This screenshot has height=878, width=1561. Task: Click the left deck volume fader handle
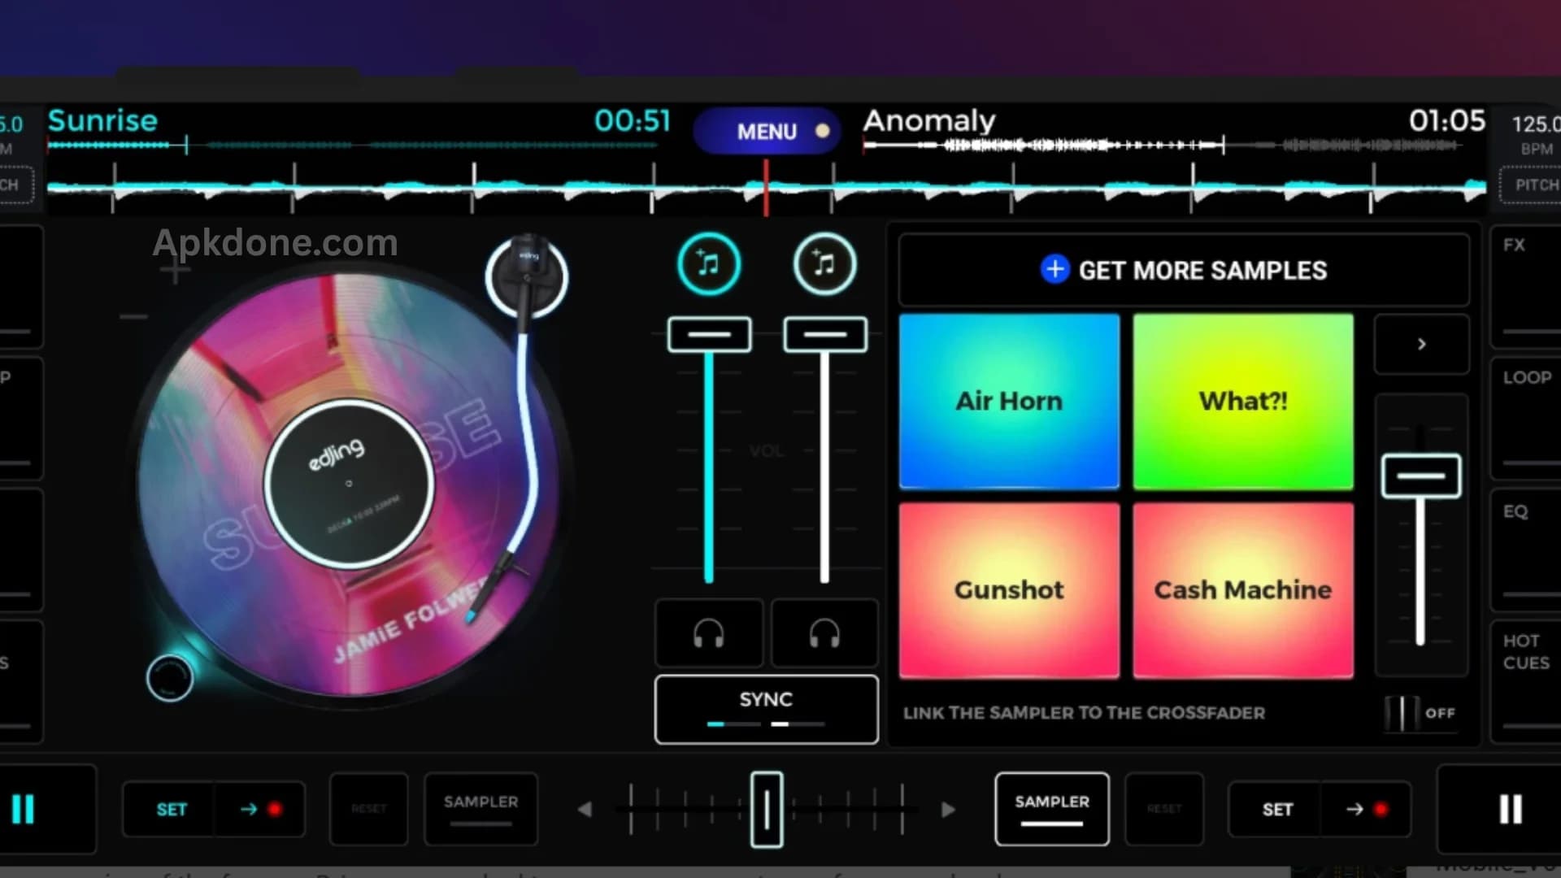[709, 334]
